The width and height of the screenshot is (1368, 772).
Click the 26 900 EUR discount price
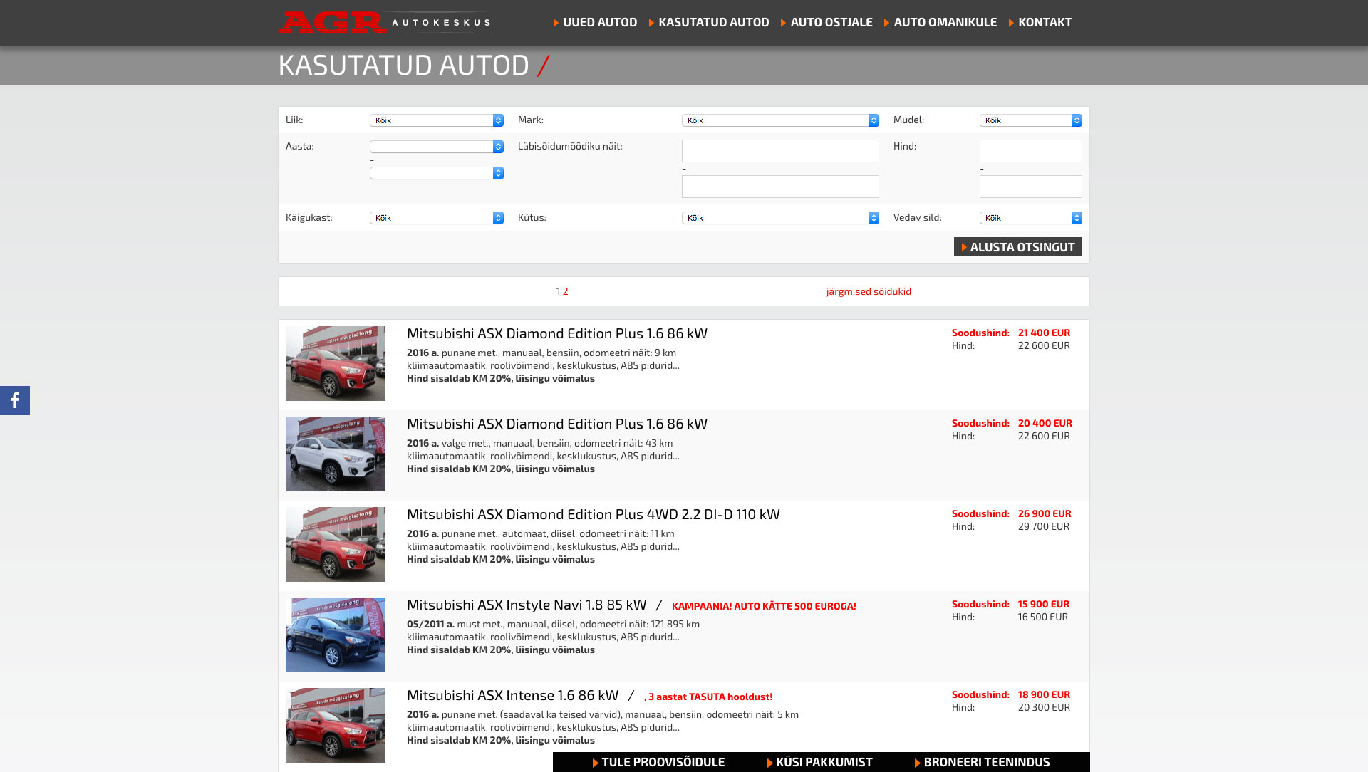coord(1045,513)
